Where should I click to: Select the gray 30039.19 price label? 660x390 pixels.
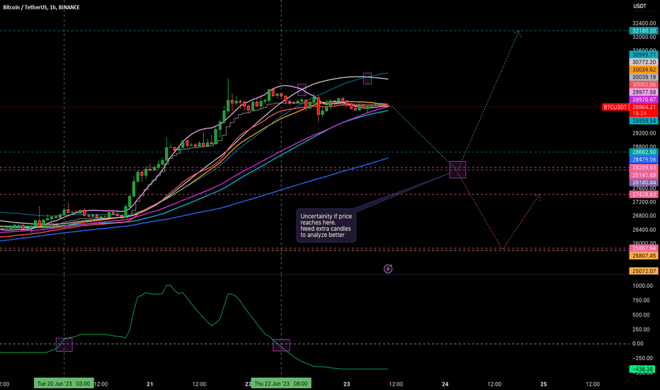pos(644,77)
